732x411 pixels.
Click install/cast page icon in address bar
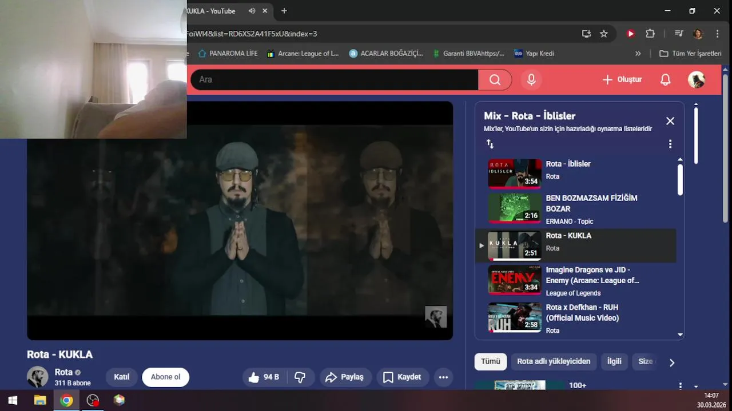[x=586, y=34]
